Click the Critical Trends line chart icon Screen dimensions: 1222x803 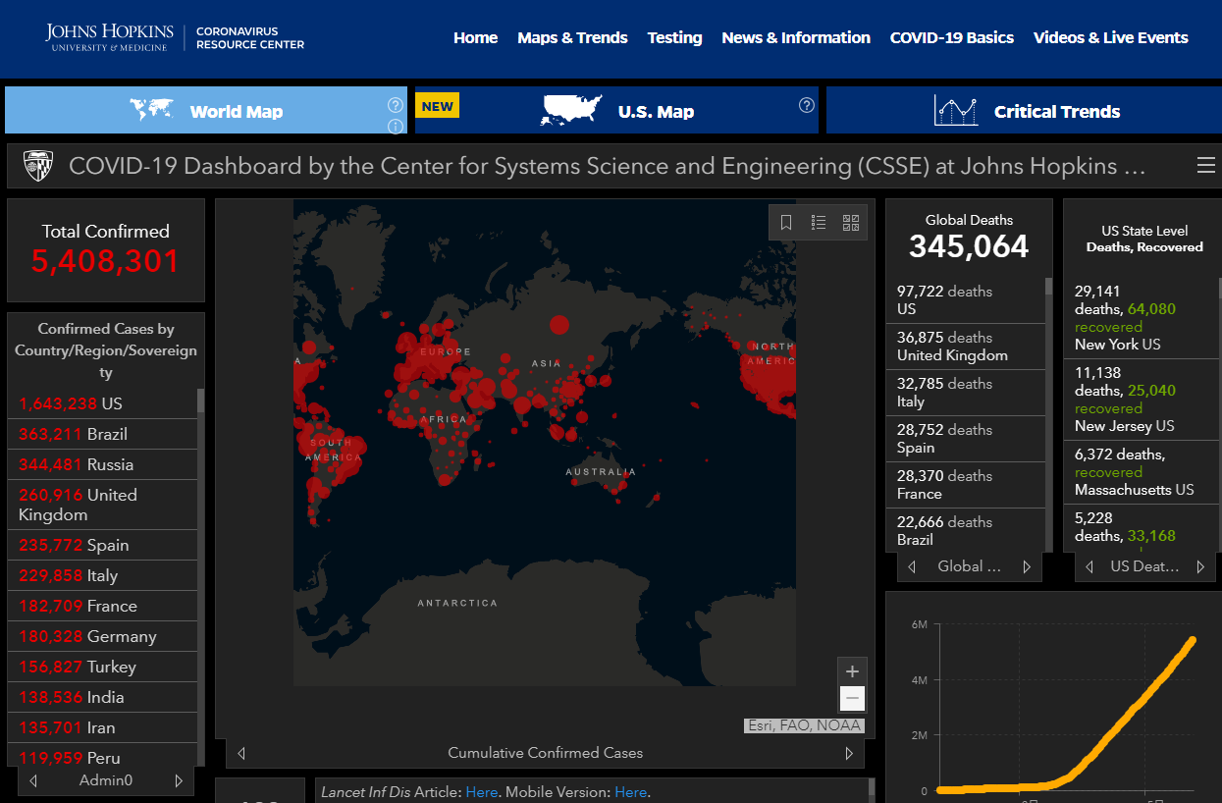tap(956, 110)
